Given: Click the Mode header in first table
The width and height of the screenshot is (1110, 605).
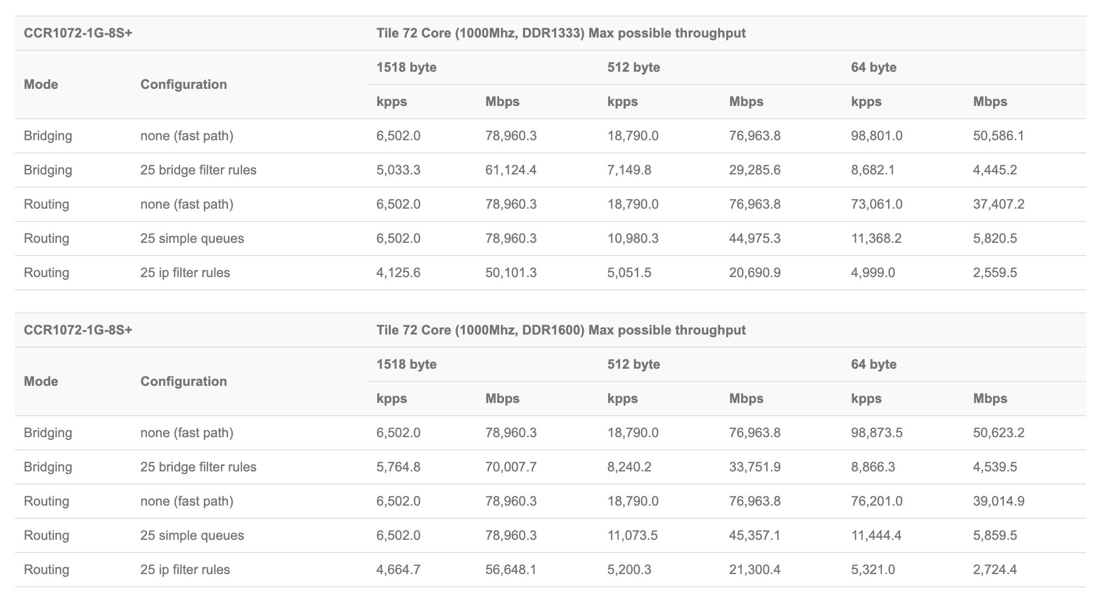Looking at the screenshot, I should coord(41,84).
